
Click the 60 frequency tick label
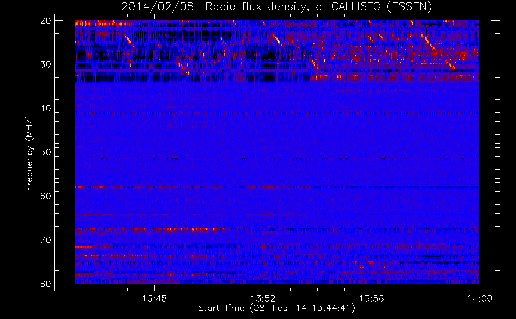pos(46,196)
